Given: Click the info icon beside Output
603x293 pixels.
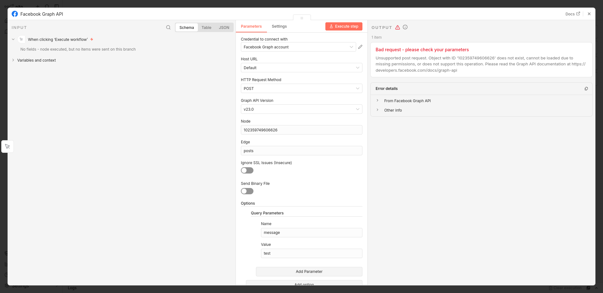Looking at the screenshot, I should pos(405,27).
